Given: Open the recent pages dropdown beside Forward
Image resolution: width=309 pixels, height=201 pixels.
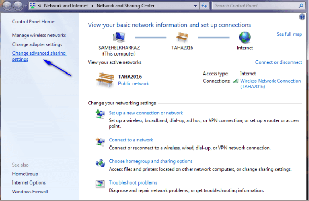Looking at the screenshot, I should click(x=25, y=6).
